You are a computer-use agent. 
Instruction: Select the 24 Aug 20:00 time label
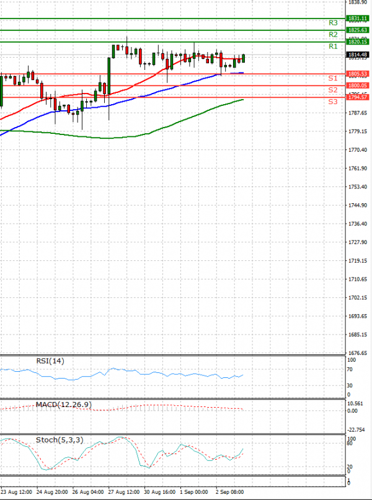coord(52,492)
